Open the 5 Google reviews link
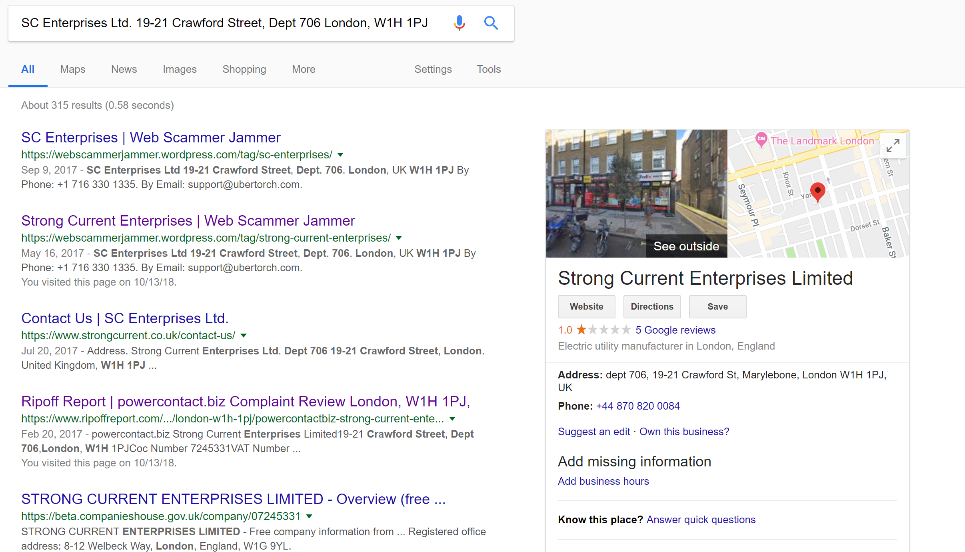Viewport: 965px width, 552px height. coord(675,330)
